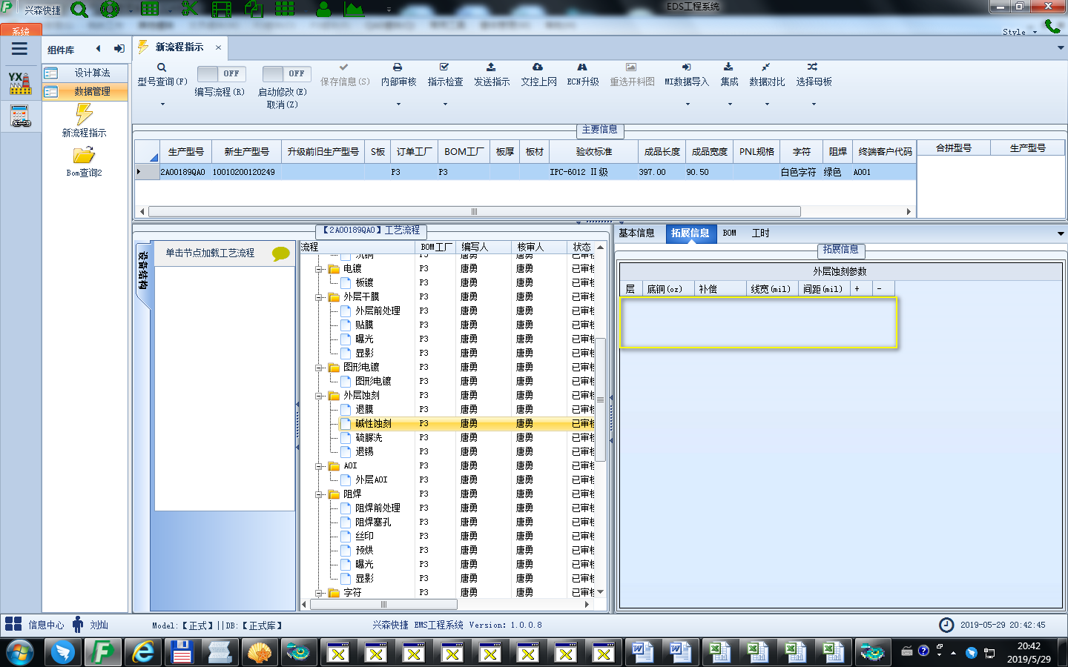
Task: Switch to 工时 tab
Action: (761, 233)
